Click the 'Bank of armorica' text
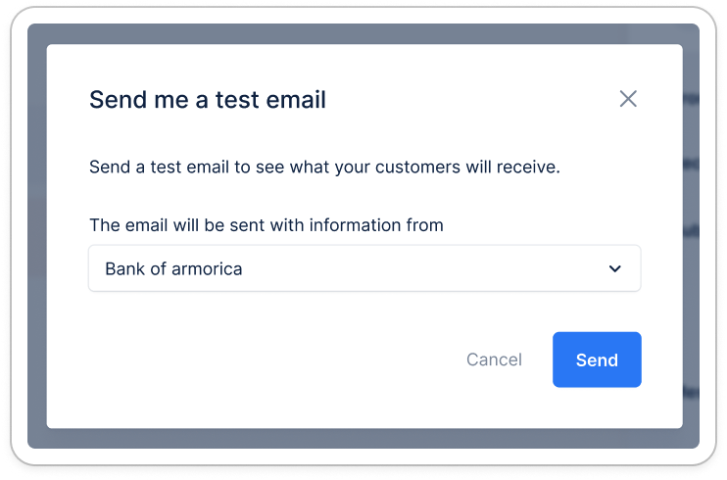 click(x=173, y=269)
